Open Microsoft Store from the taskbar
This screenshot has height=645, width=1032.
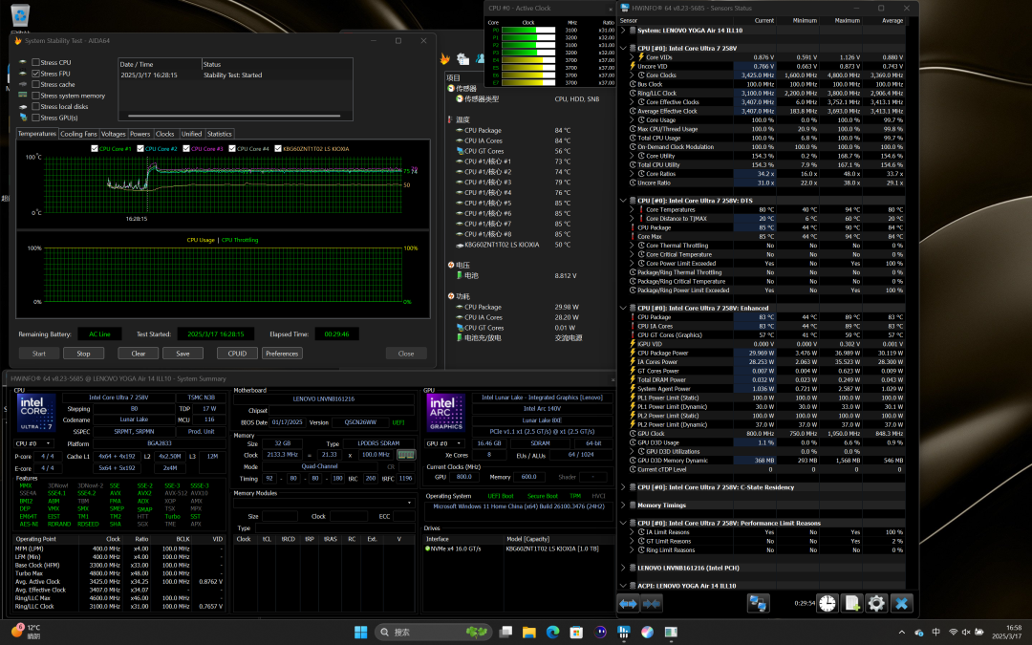[576, 632]
